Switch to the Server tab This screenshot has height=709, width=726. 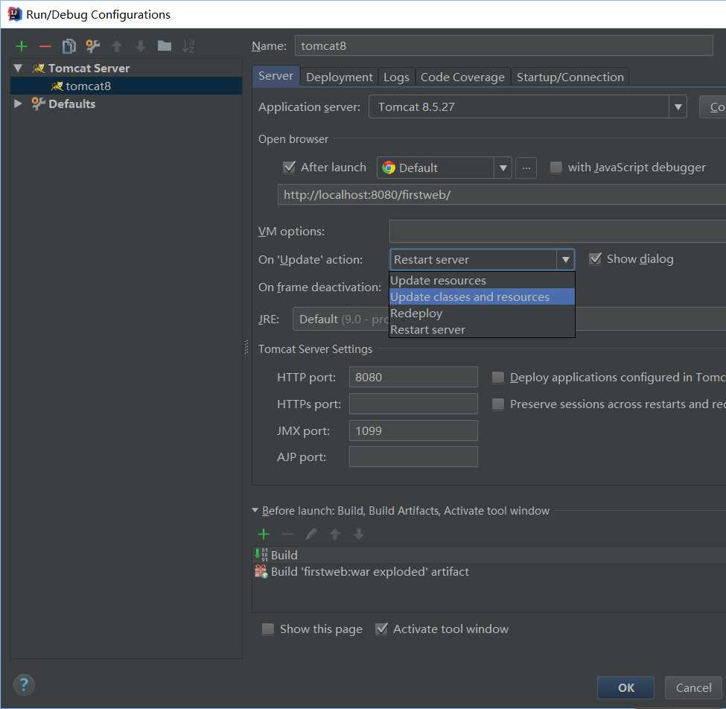click(x=276, y=77)
